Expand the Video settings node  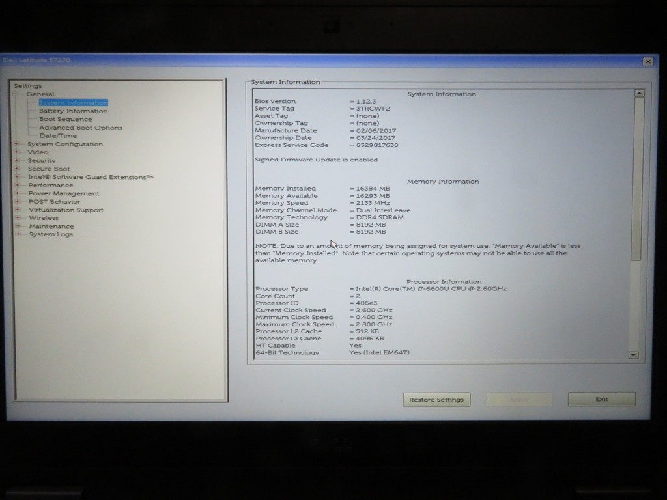coord(16,152)
